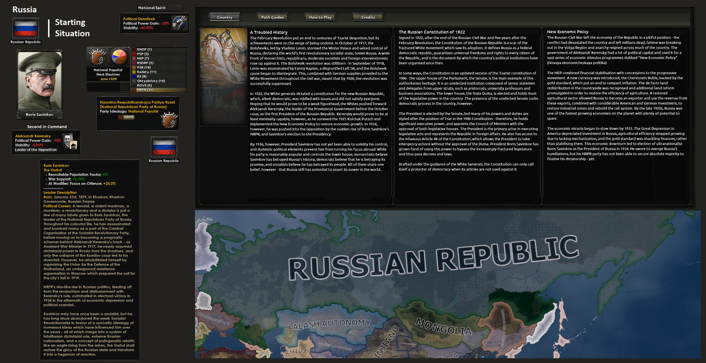
Task: Click the blue RS (8) party swatch
Action: click(x=134, y=76)
